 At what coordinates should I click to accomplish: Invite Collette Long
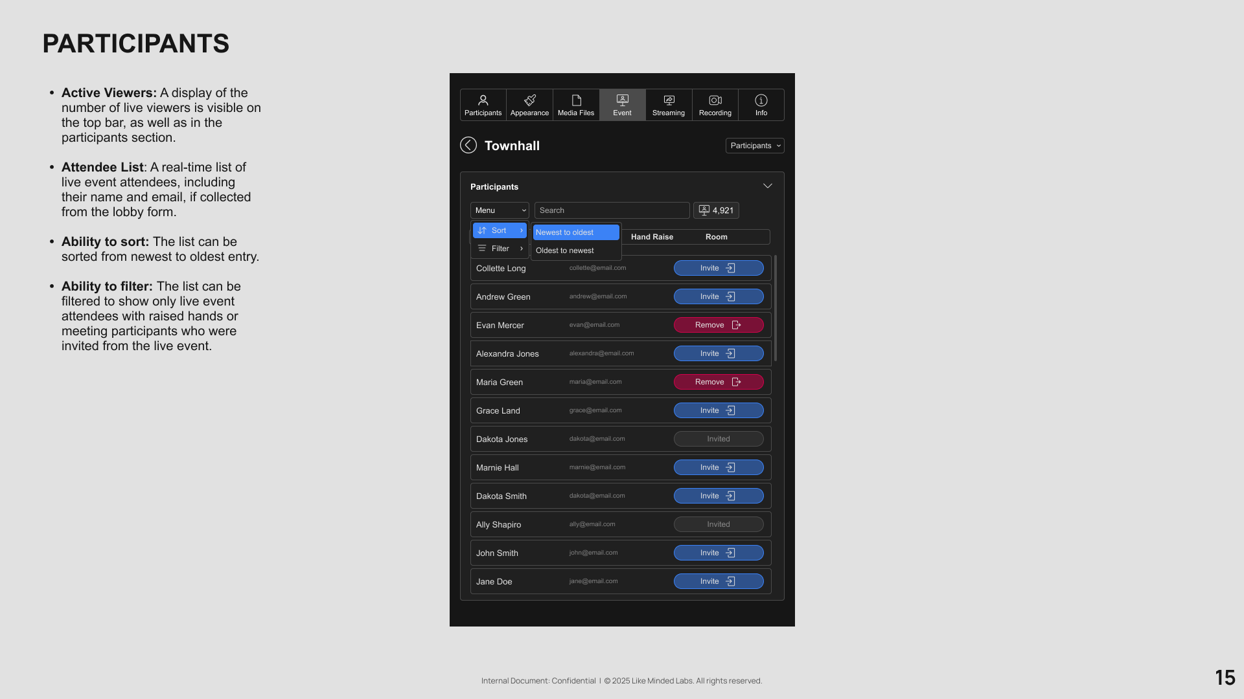pos(719,268)
